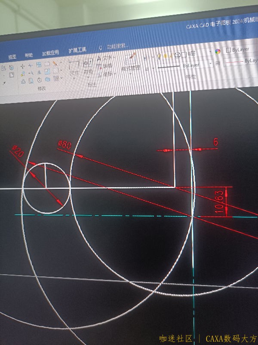Expand the 文字 dropdown arrow
Image resolution: width=258 pixels, height=345 pixels.
pyautogui.click(x=114, y=57)
